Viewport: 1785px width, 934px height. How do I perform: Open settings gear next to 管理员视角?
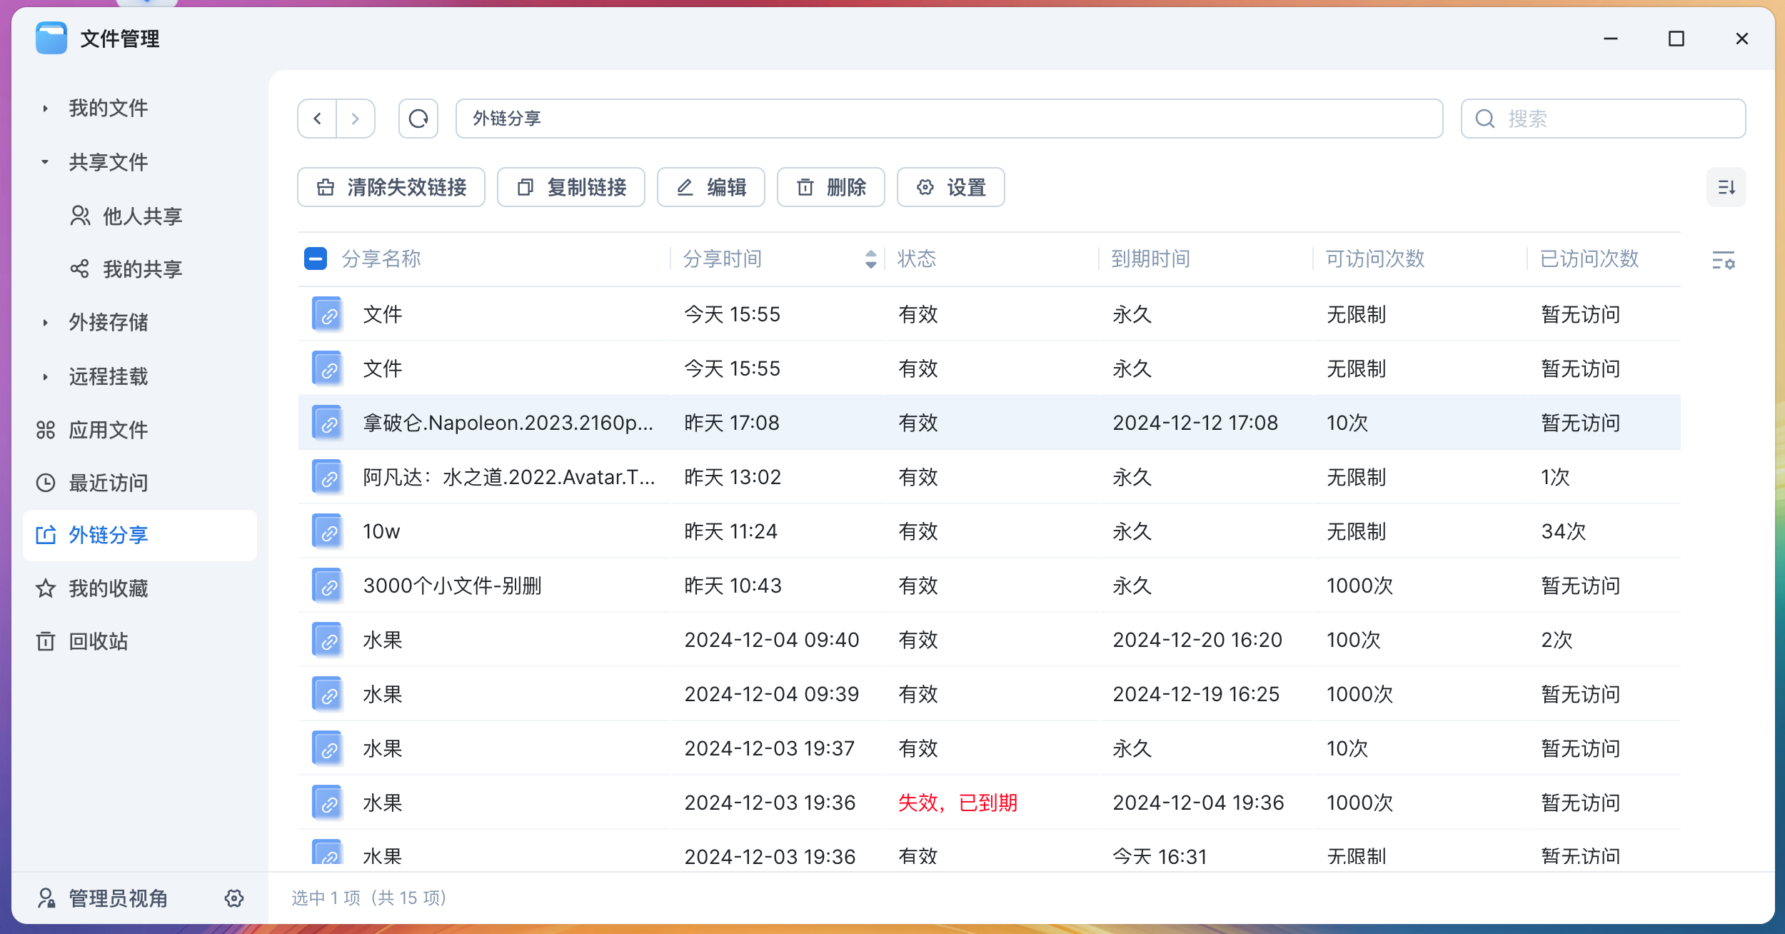click(234, 898)
